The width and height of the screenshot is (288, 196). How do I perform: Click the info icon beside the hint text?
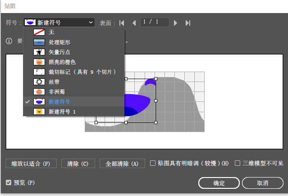tap(9, 41)
